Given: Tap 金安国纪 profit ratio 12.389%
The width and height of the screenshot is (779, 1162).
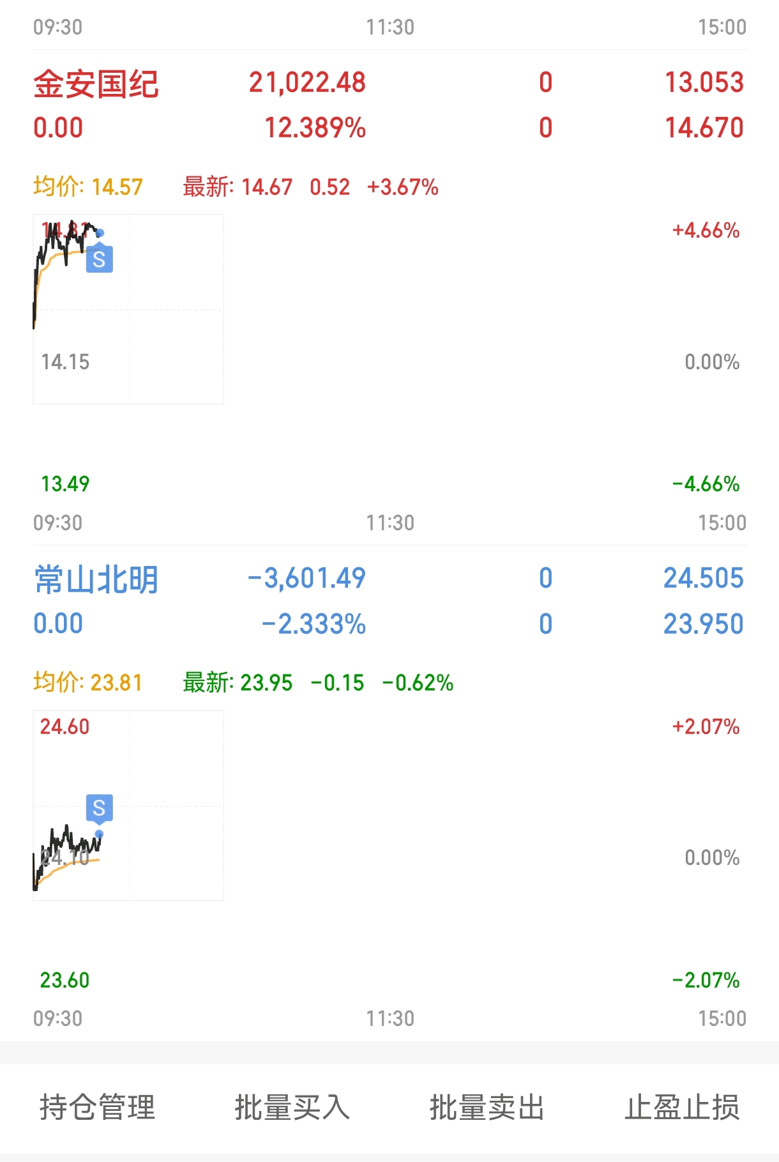Looking at the screenshot, I should coord(315,128).
